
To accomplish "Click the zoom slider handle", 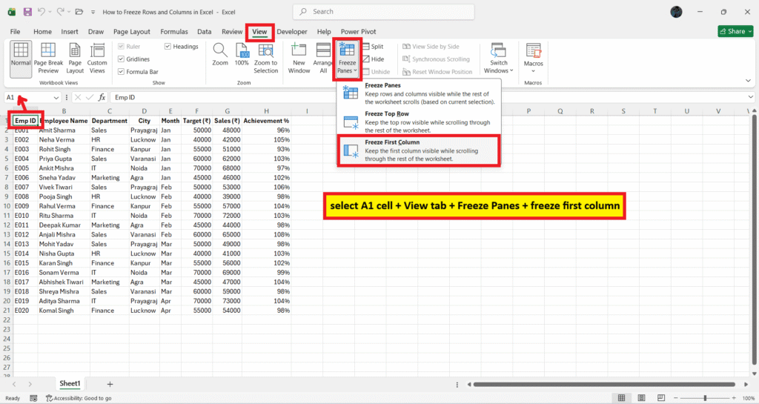I will [x=705, y=398].
